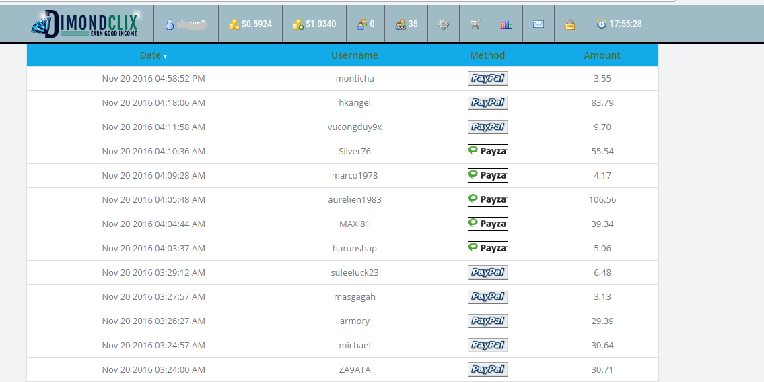Sort table by Date column header

pos(153,55)
